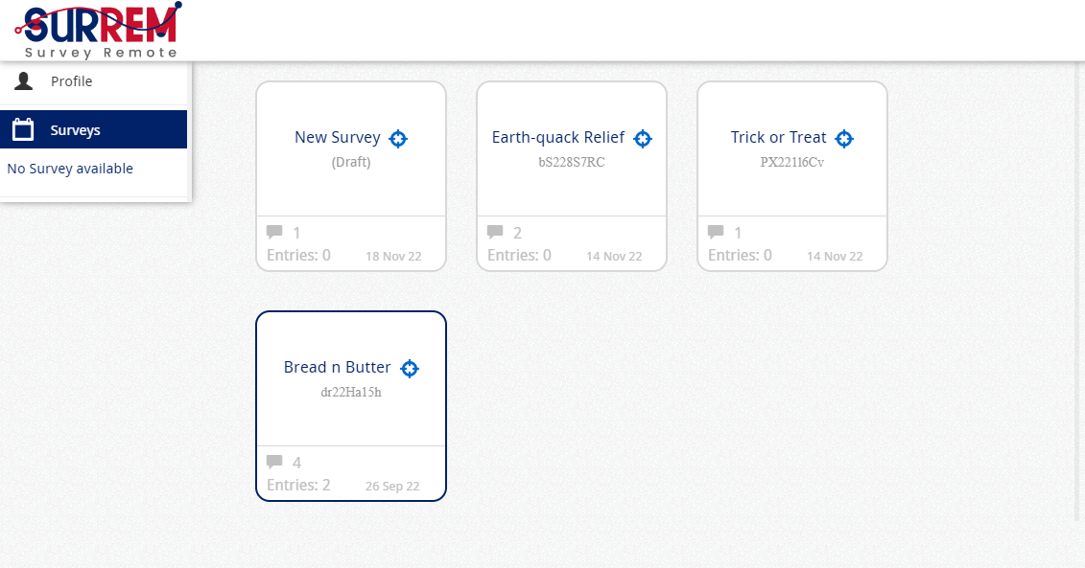
Task: Click the comment icon on Bread n Butter card
Action: (x=274, y=462)
